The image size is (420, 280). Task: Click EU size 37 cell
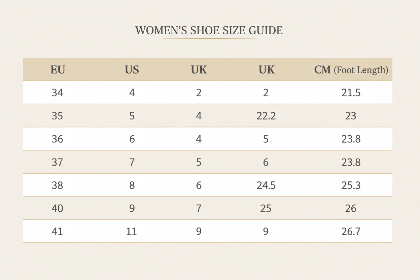tap(58, 162)
